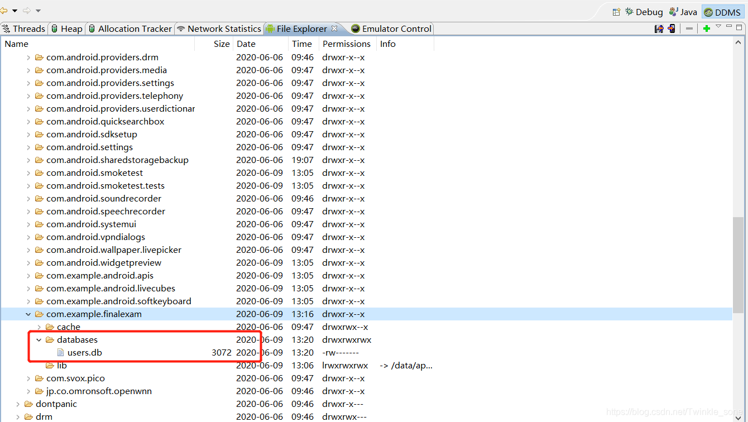
Task: Click the gray minus Delete icon
Action: (x=689, y=28)
